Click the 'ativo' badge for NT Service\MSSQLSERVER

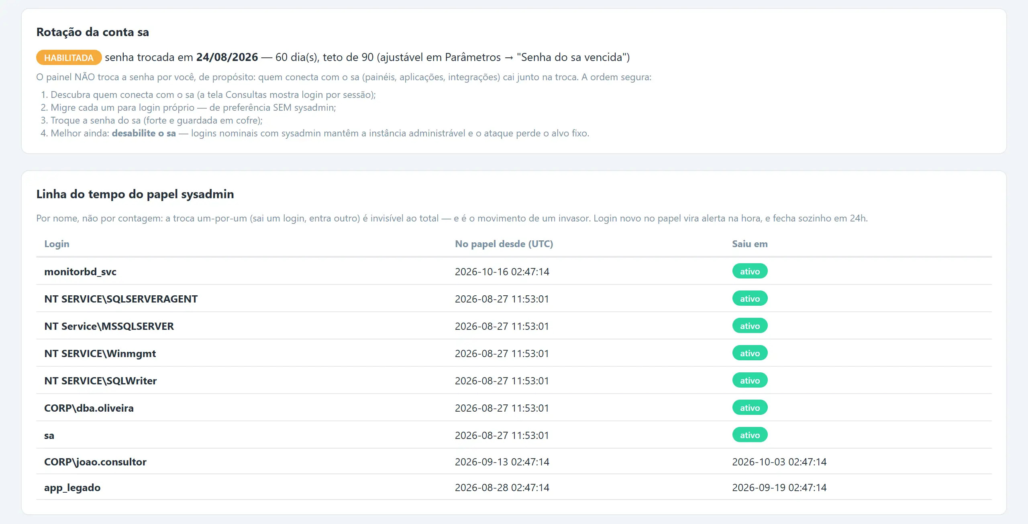(750, 326)
